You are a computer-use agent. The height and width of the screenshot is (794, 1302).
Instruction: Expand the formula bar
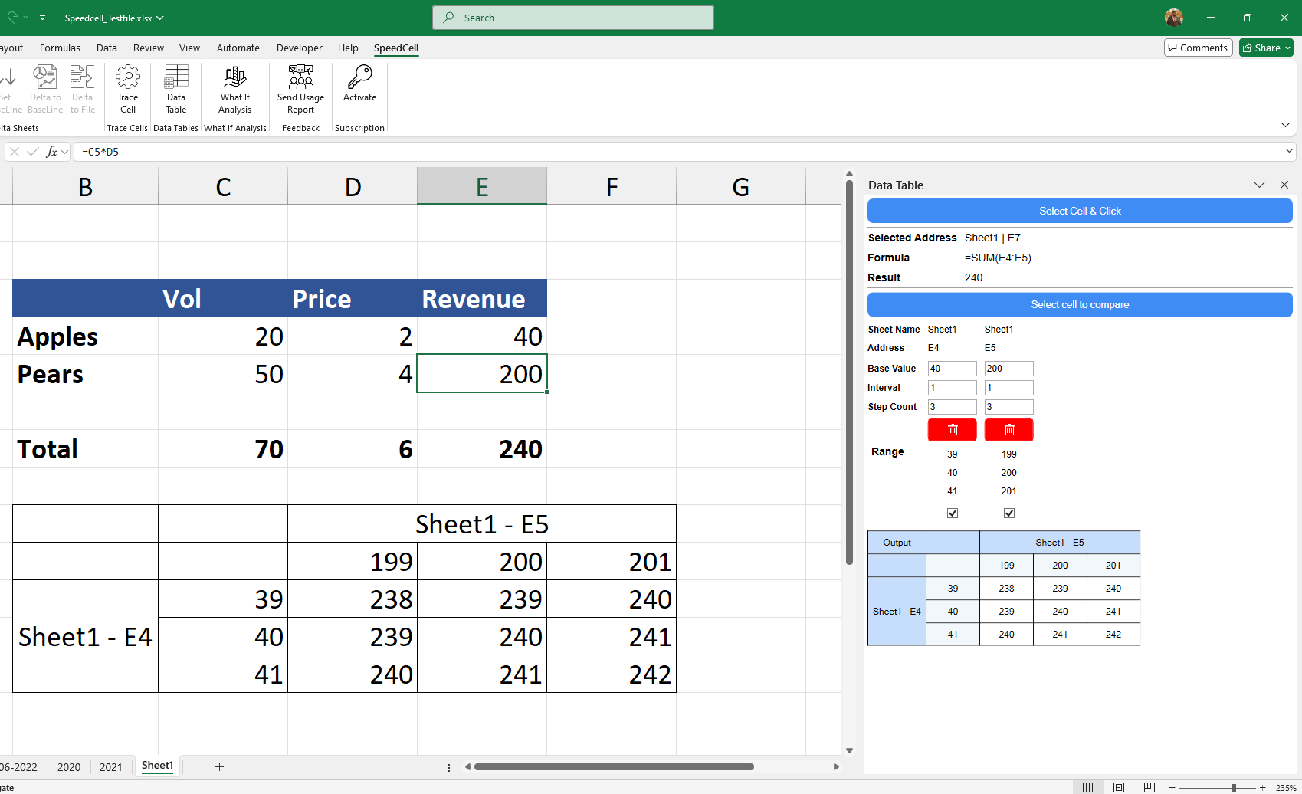click(x=1289, y=151)
